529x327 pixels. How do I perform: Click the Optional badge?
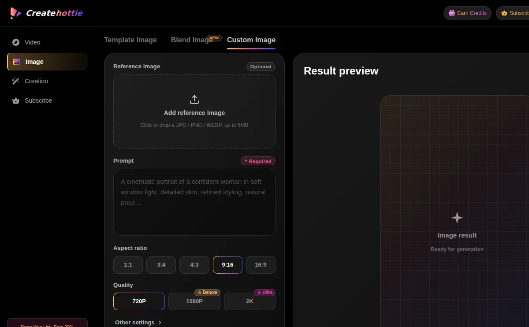click(x=261, y=67)
